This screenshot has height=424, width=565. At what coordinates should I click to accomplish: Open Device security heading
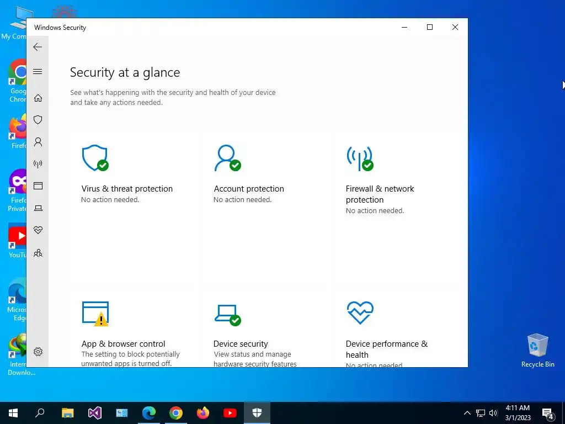tap(241, 343)
